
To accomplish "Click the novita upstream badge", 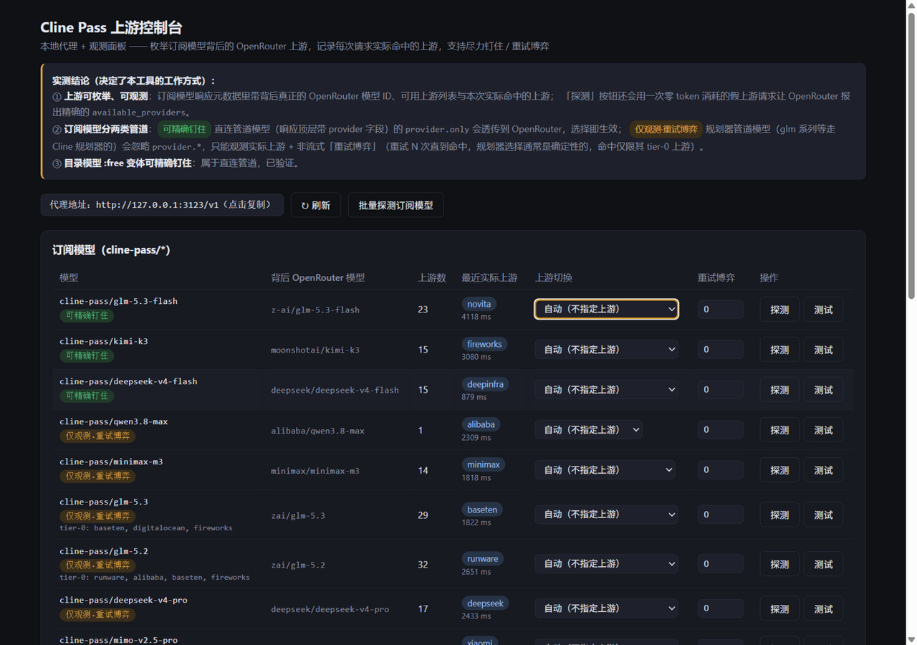I will 479,304.
